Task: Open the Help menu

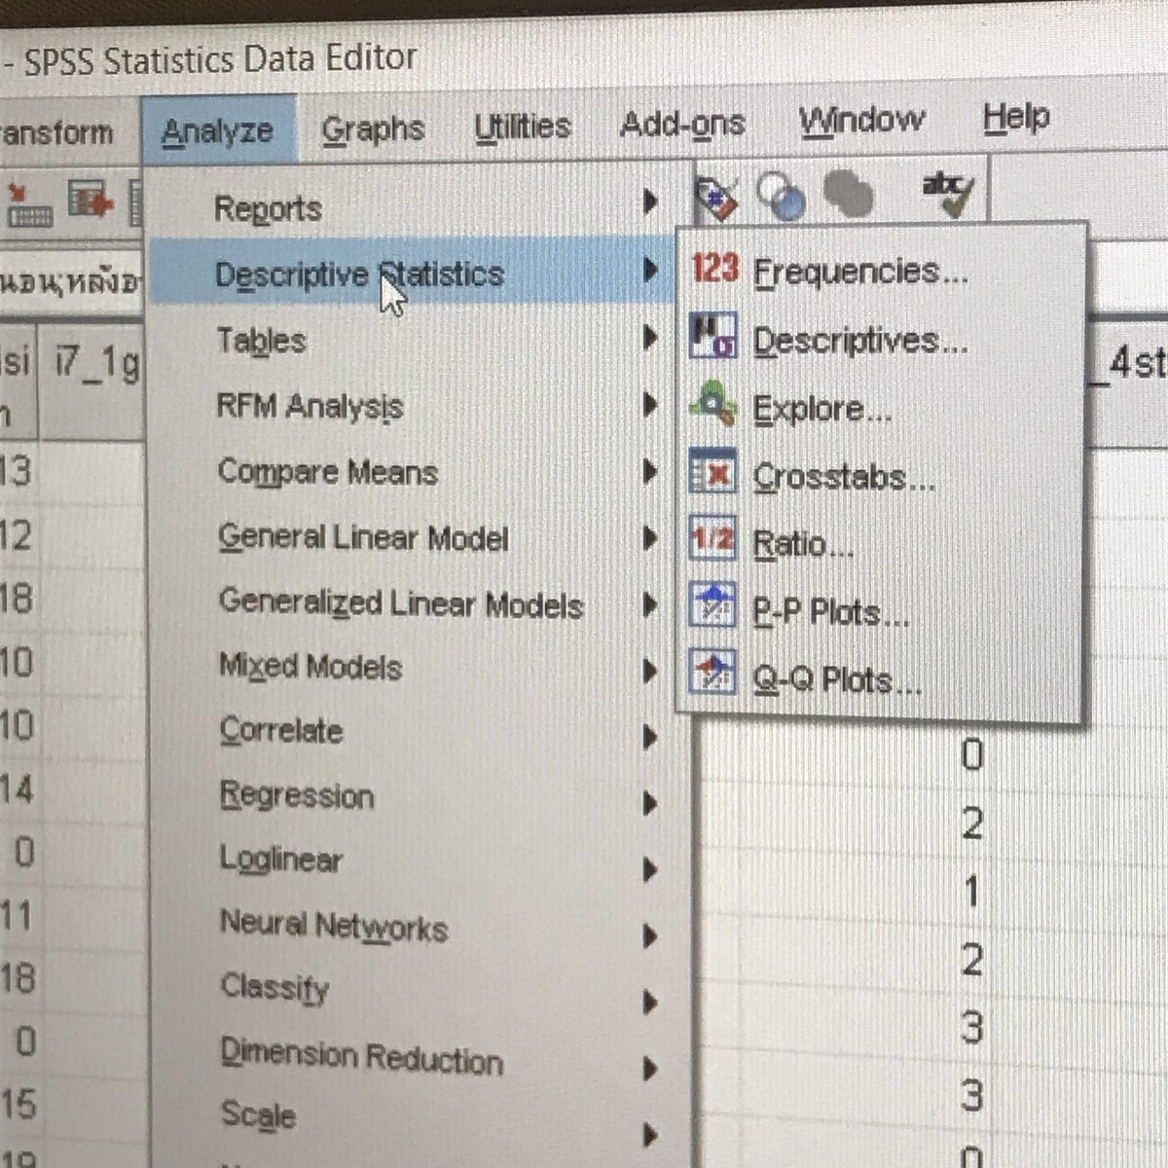Action: click(x=1016, y=117)
